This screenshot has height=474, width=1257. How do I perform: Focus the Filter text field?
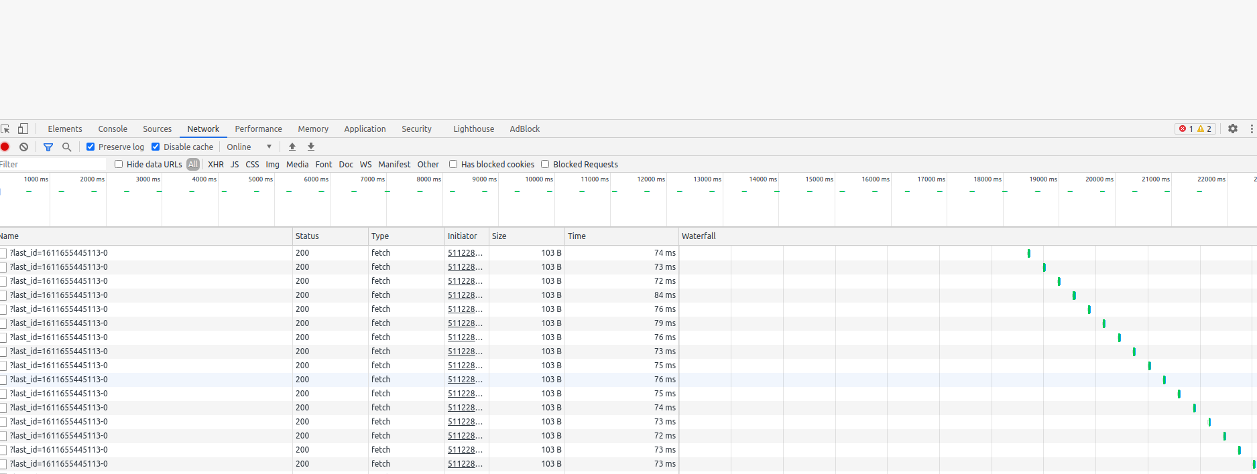tap(52, 164)
